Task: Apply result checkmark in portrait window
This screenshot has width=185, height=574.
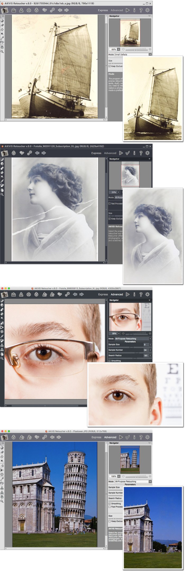Action: 128,153
